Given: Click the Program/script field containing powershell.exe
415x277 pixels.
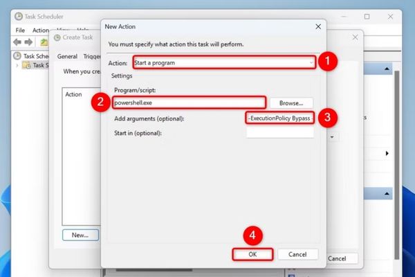Looking at the screenshot, I should point(187,102).
